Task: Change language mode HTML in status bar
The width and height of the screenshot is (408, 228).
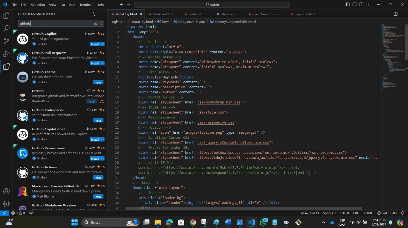Action: (x=368, y=213)
